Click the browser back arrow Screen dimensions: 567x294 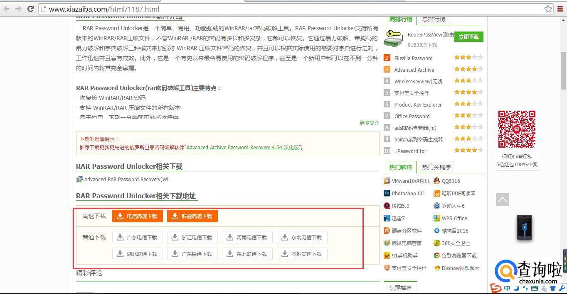tap(7, 9)
